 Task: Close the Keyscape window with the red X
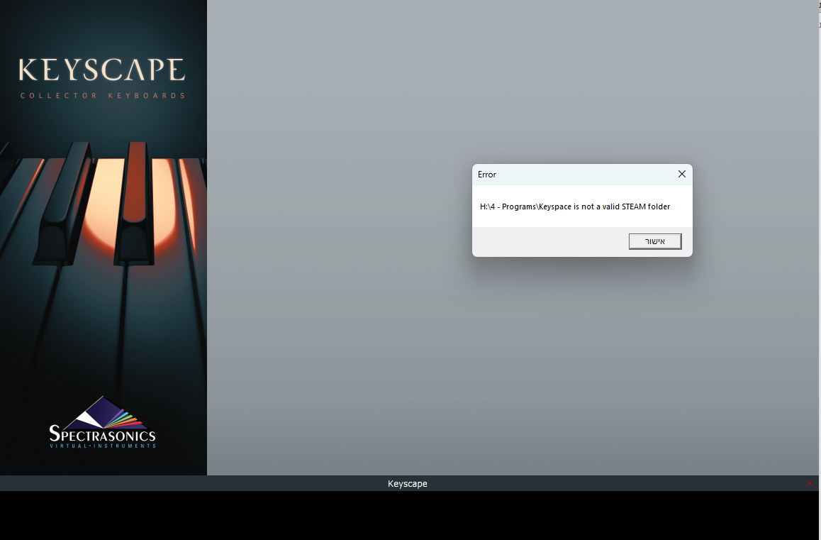(x=810, y=483)
